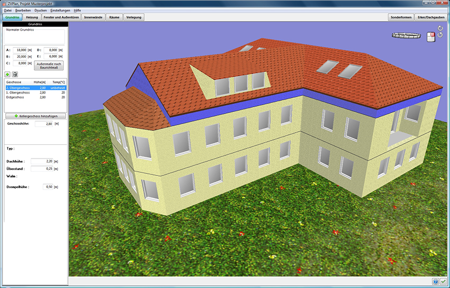Click the unbeheizt temperature cell
Screen dimensions: 450x288
[58, 88]
